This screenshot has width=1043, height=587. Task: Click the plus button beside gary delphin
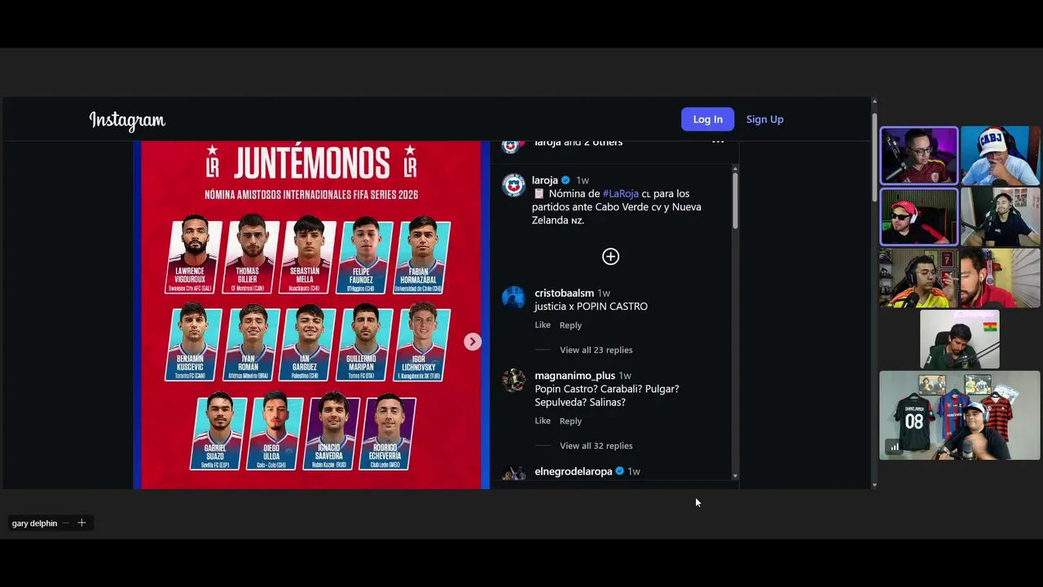(81, 523)
